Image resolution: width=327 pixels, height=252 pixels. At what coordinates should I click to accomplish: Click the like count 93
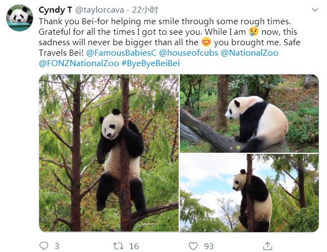coord(209,246)
